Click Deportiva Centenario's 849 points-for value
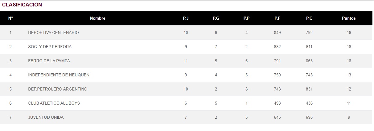The width and height of the screenshot is (374, 131). [x=277, y=33]
